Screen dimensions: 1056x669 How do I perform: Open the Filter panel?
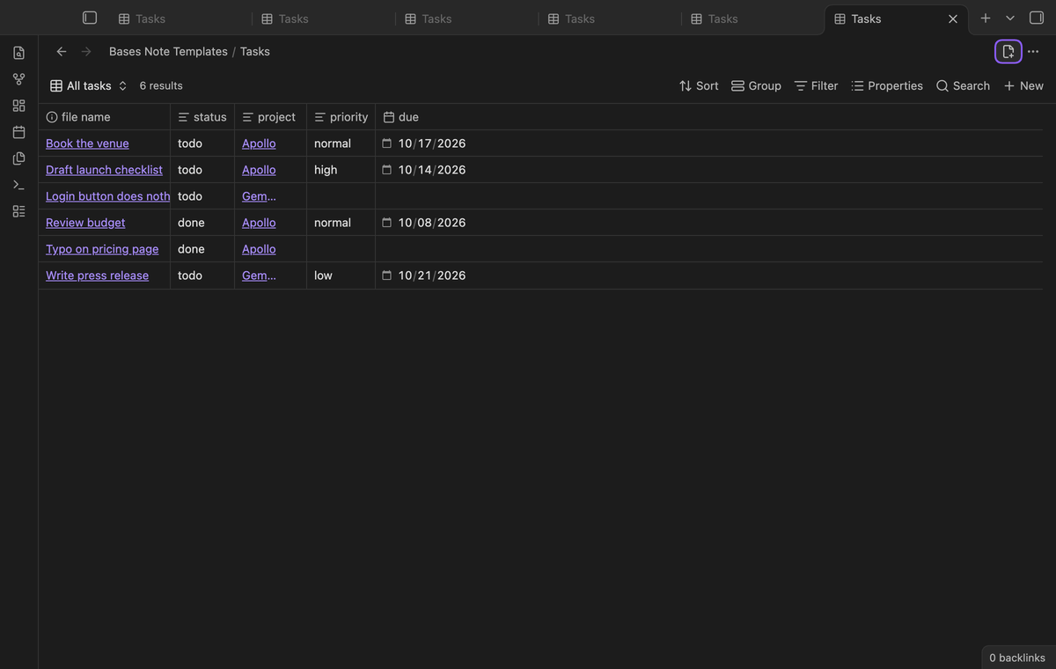pos(816,85)
